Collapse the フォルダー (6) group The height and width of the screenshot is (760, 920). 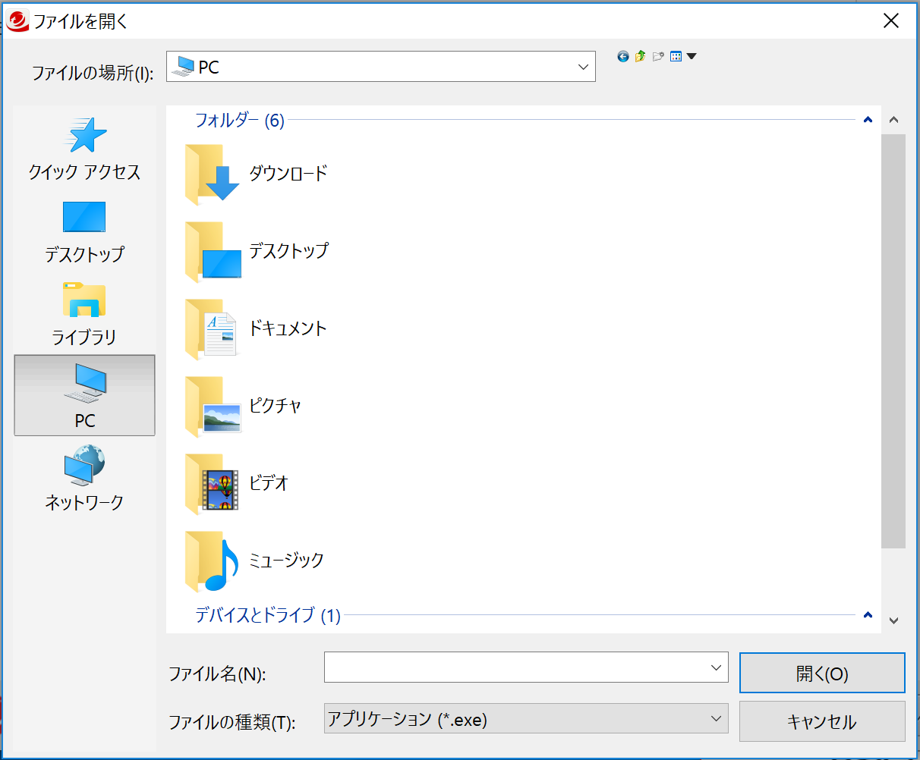click(x=867, y=120)
